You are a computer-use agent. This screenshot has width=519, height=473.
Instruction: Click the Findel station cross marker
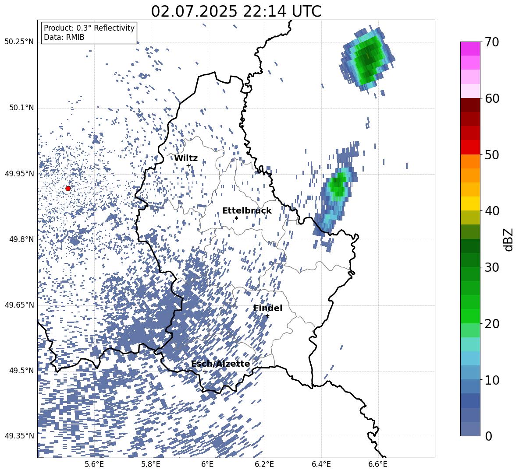point(267,316)
